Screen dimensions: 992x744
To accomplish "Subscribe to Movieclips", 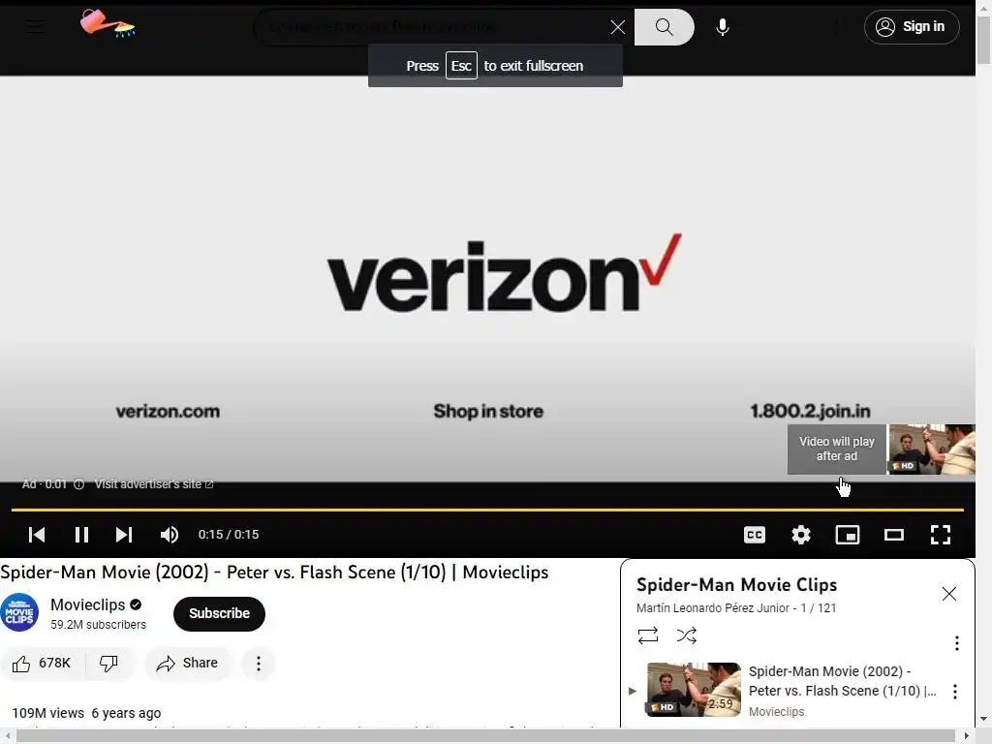I will 219,613.
